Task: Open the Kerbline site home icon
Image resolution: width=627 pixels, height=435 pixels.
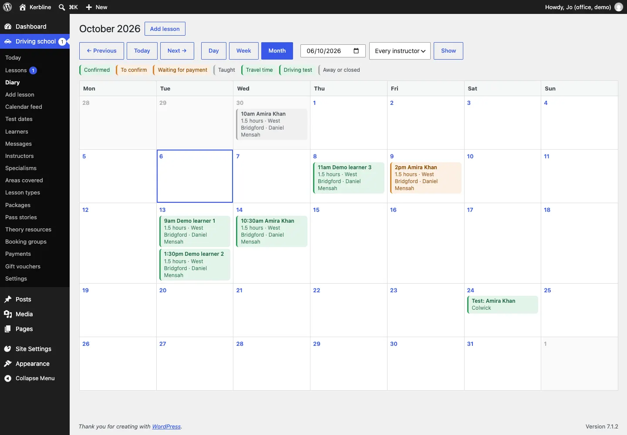Action: tap(23, 7)
